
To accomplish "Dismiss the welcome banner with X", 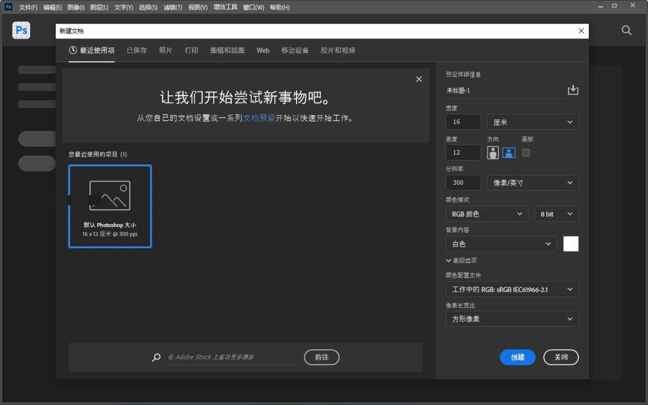I will click(x=419, y=79).
